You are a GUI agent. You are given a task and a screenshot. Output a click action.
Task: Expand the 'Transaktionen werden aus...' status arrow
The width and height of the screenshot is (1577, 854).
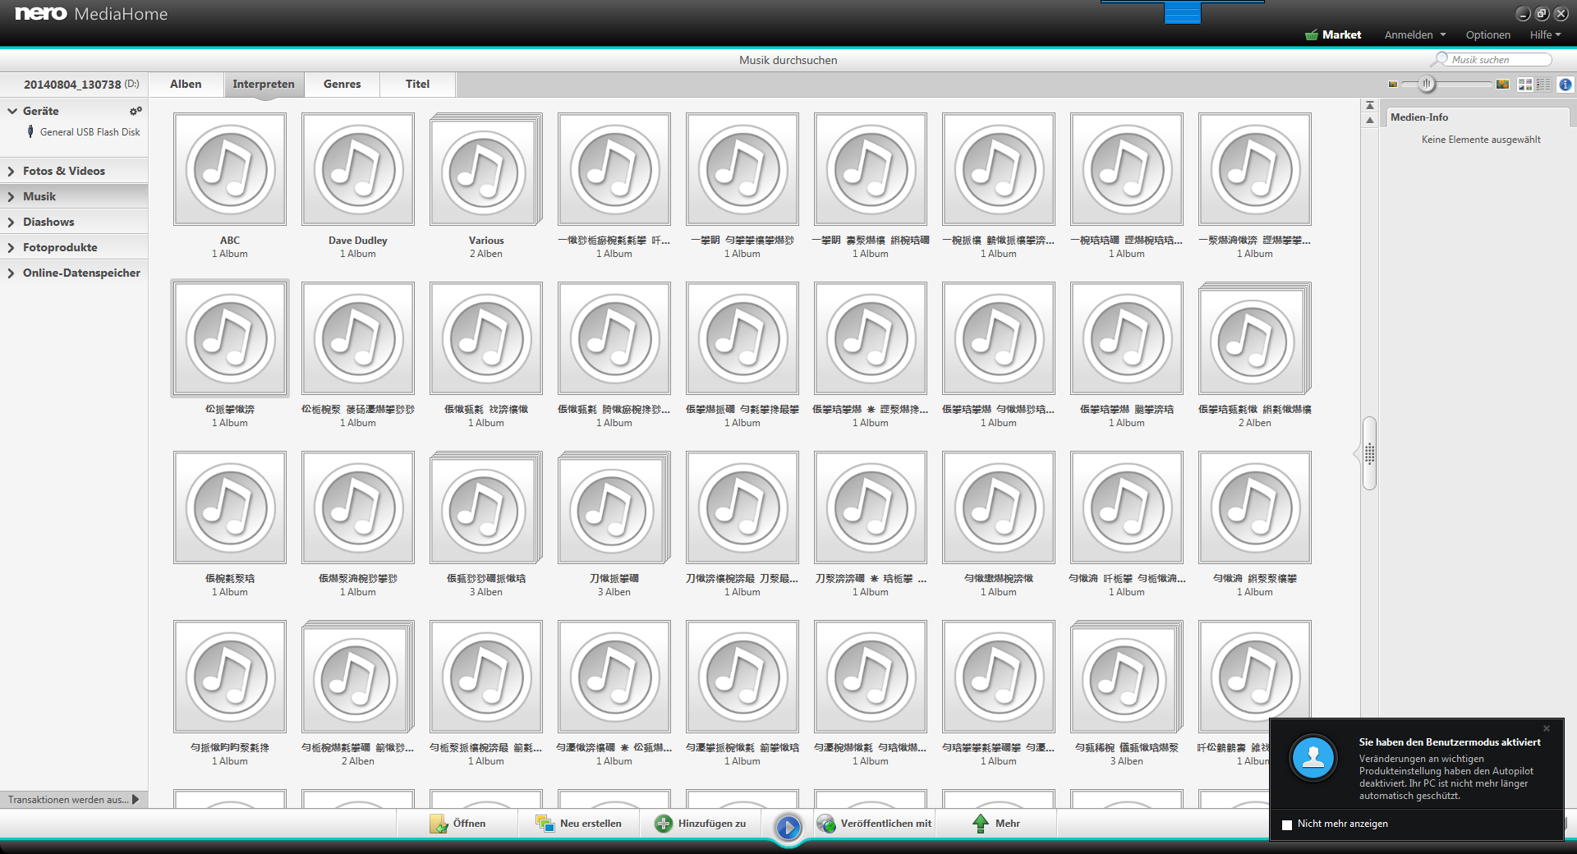pyautogui.click(x=136, y=799)
